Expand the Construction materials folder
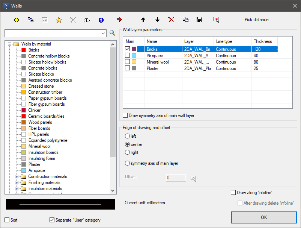301x228 pixels. coord(17,176)
